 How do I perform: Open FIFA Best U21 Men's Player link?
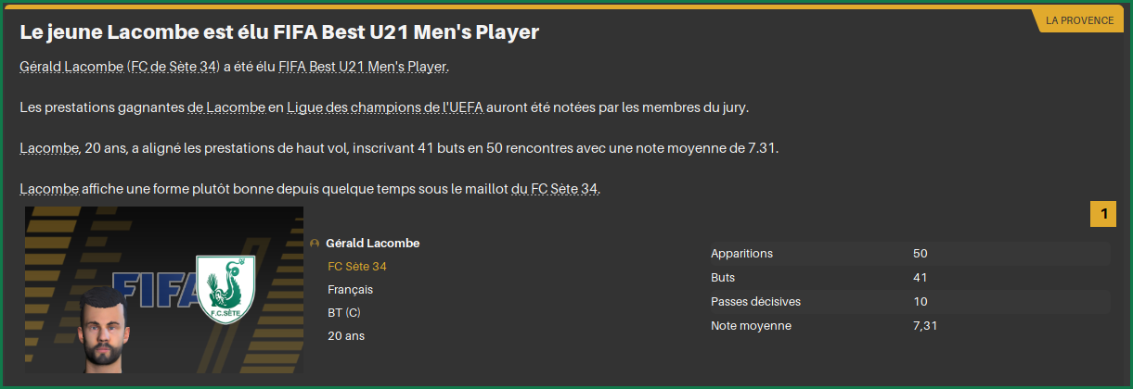coord(363,67)
